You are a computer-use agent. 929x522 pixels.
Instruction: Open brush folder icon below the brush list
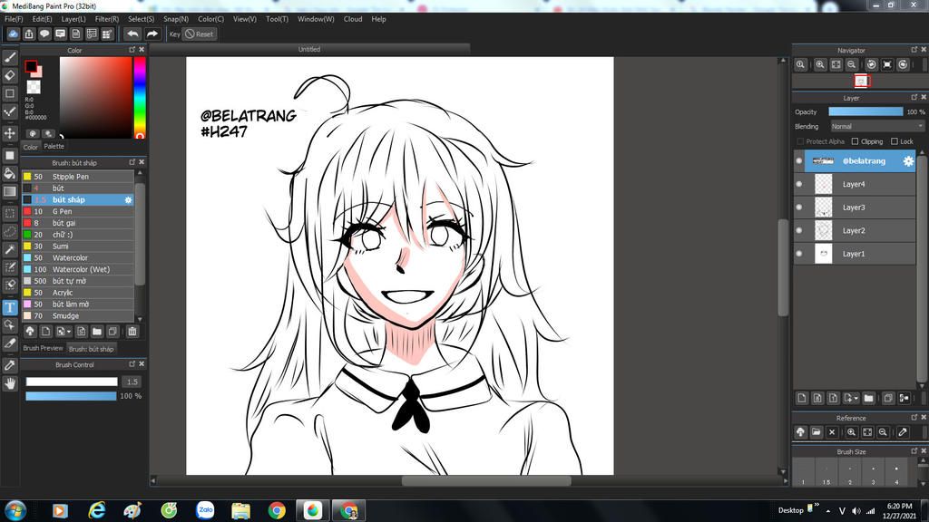[97, 332]
